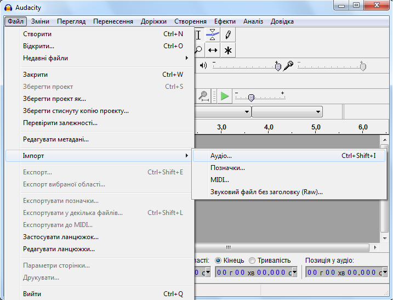Screen dimensions: 393x300
Task: Open the Створення menu
Action: pyautogui.click(x=190, y=21)
